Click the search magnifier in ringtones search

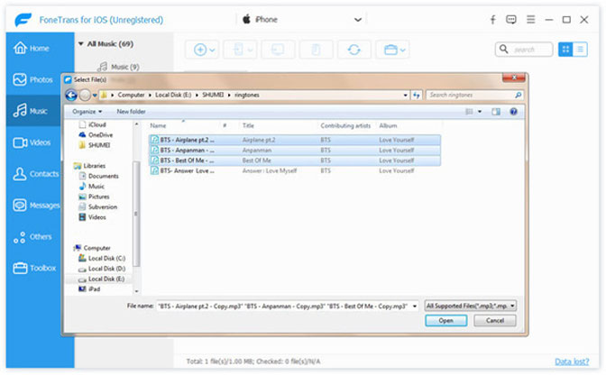pos(518,95)
